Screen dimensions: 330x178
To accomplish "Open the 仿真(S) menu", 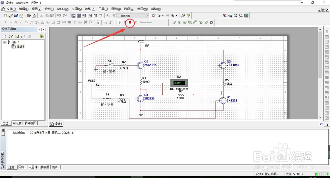I will [77, 9].
